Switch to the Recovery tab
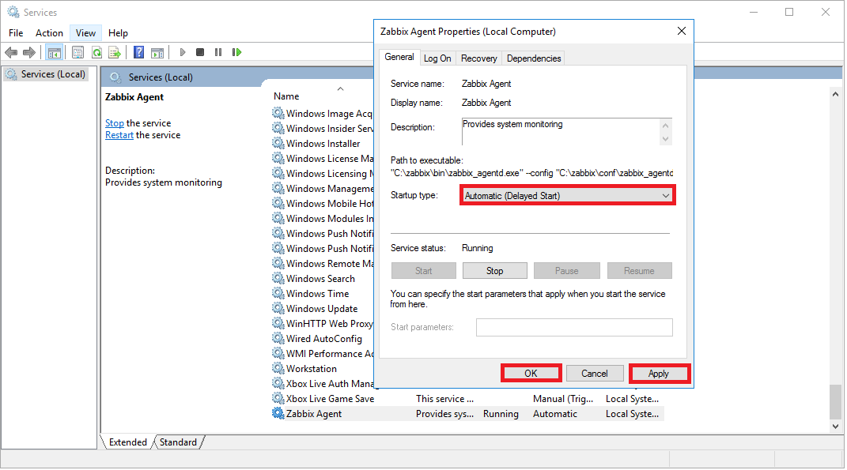 pos(478,58)
